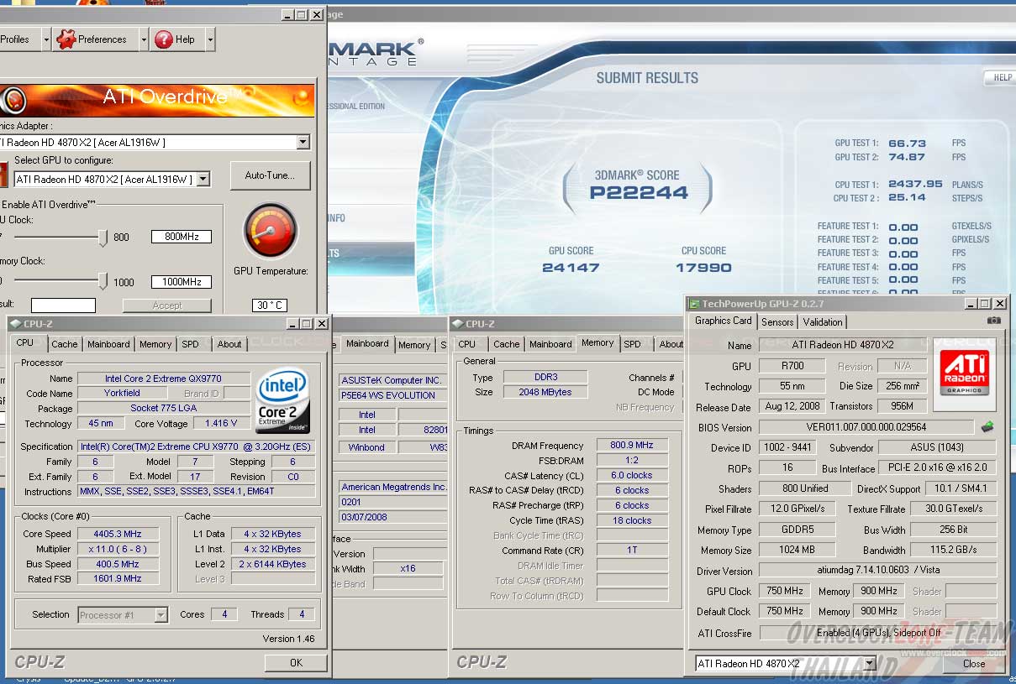
Task: Switch to Mainboard tab in CPU-Z processor window
Action: tap(108, 344)
